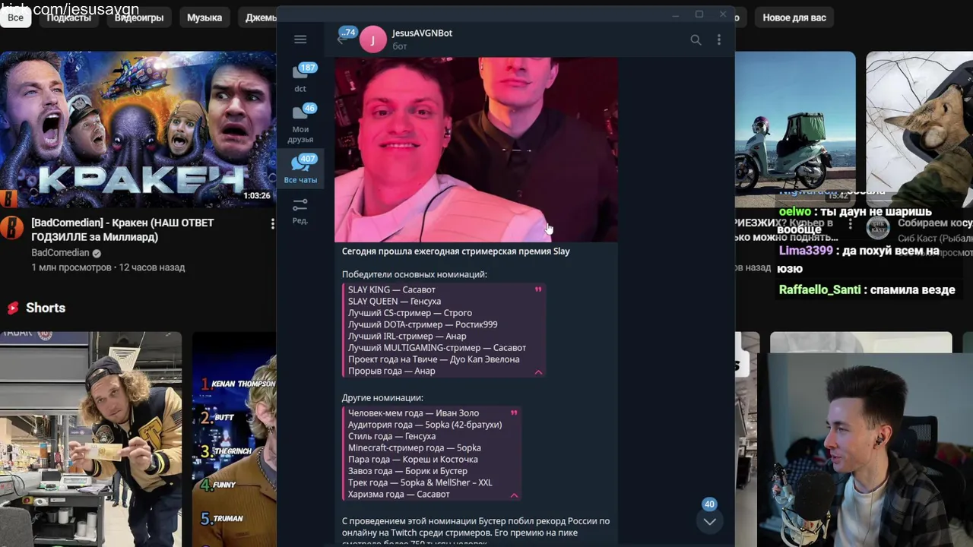Jump to latest message with down arrow
Screen dimensions: 973x547
click(x=709, y=521)
